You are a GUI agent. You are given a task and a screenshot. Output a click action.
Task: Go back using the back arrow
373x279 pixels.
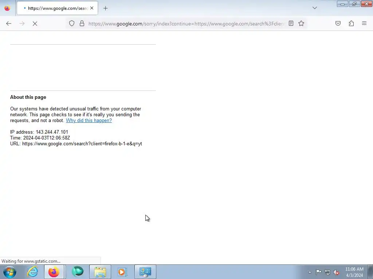coord(9,24)
